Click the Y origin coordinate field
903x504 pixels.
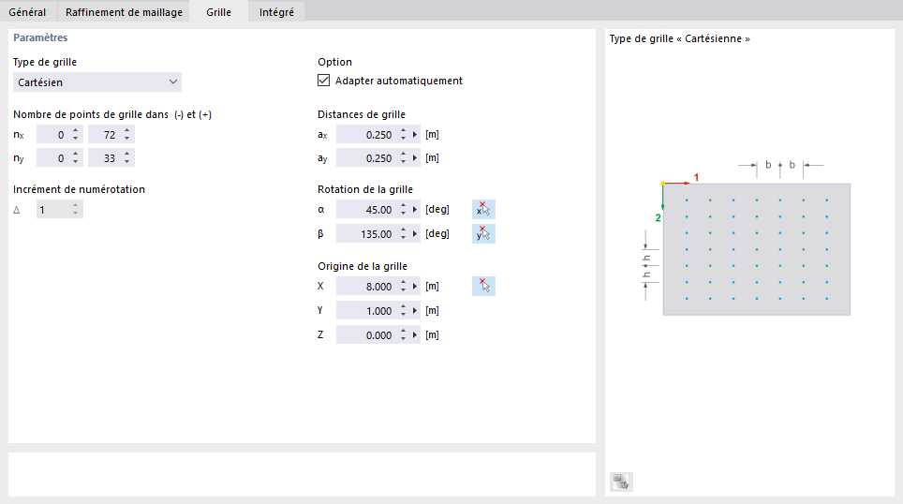coord(365,311)
